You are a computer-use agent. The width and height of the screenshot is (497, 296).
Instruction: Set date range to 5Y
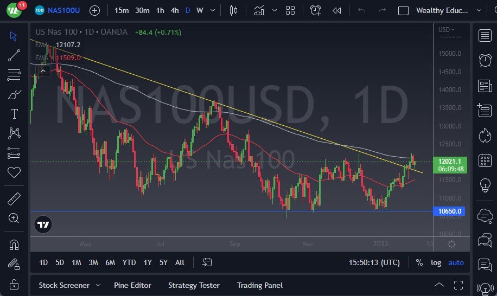[163, 262]
